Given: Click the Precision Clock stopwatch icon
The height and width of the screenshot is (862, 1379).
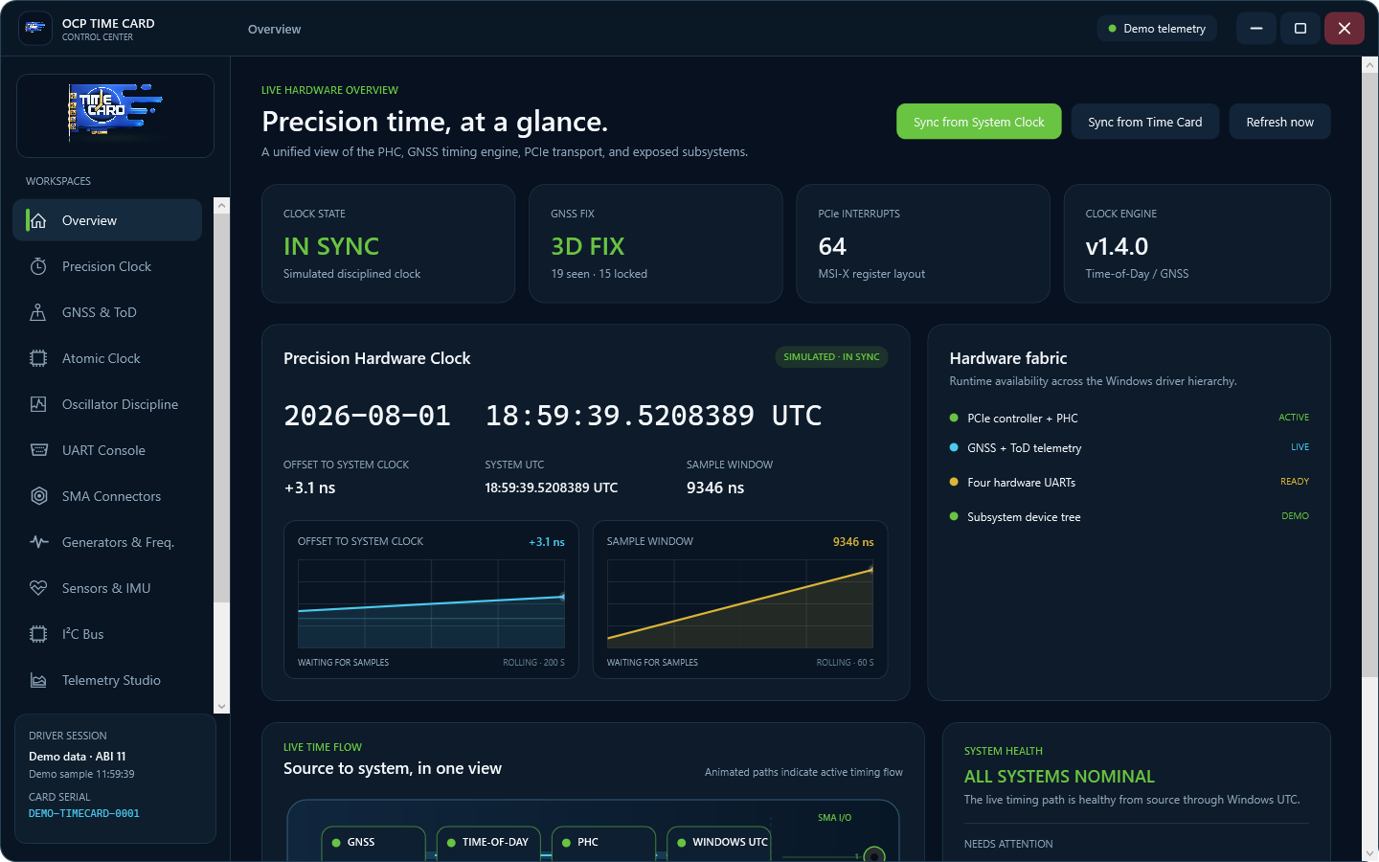Looking at the screenshot, I should [38, 266].
